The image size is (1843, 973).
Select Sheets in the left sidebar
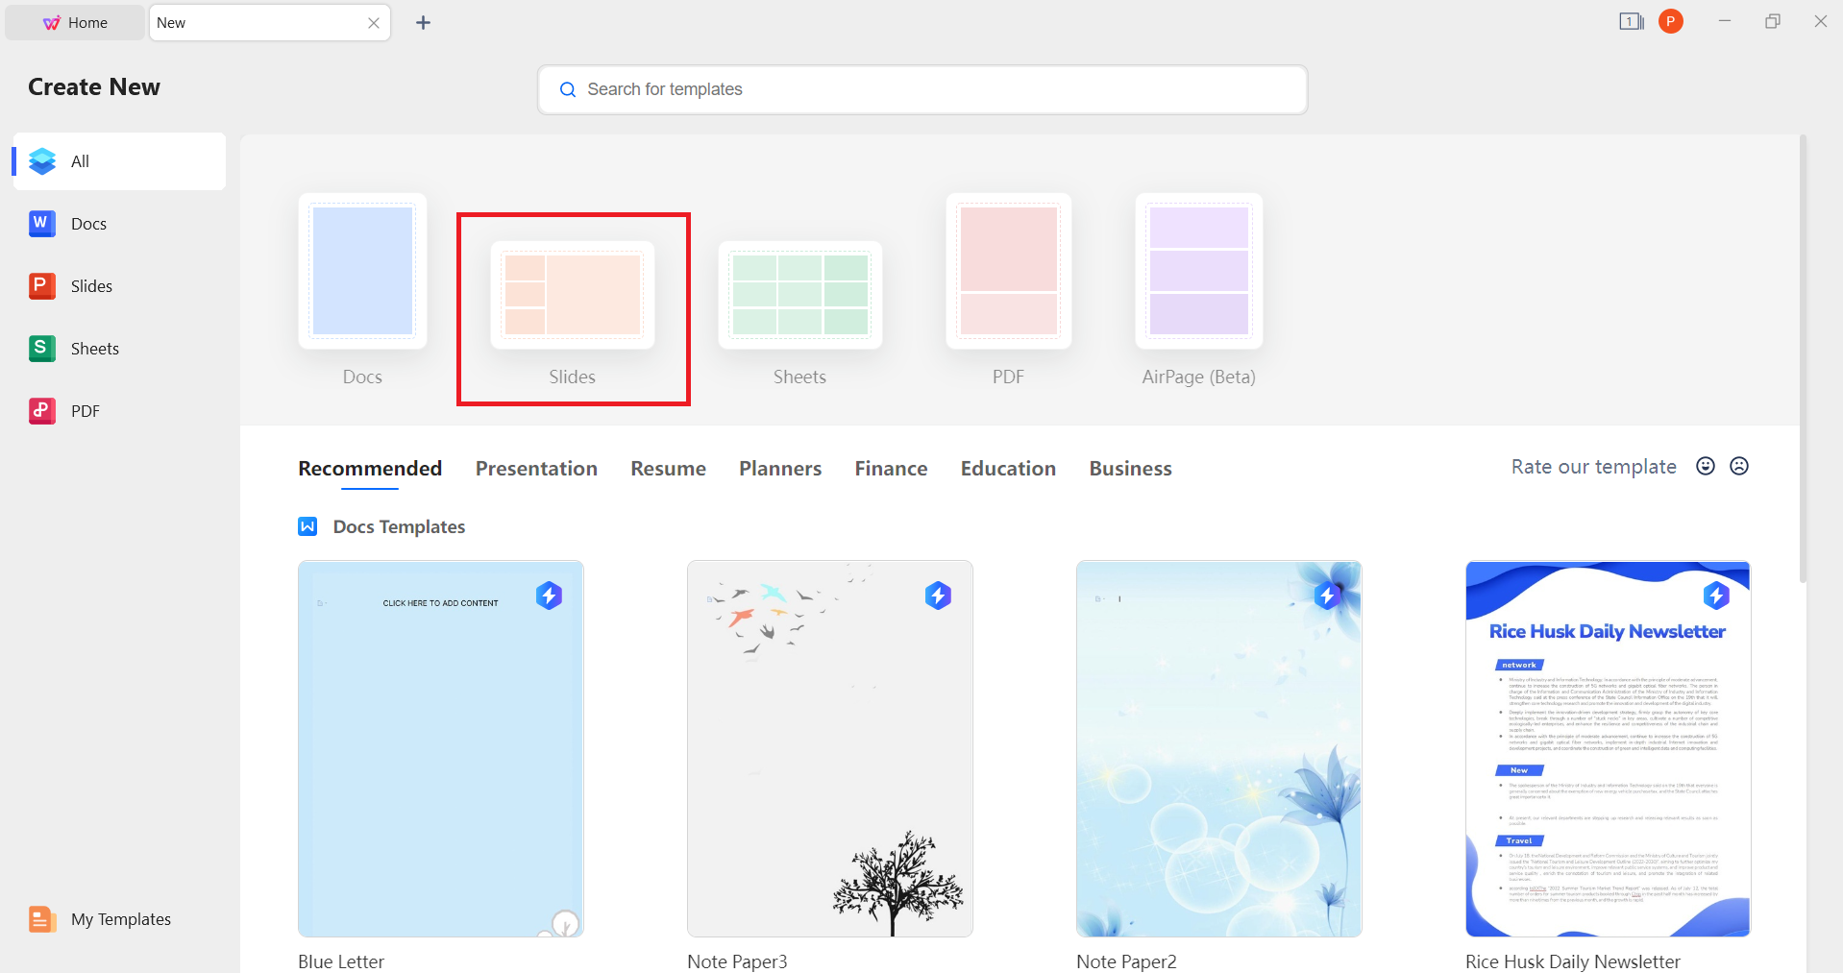(94, 348)
